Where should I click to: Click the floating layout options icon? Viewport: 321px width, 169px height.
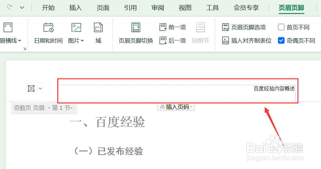31,88
